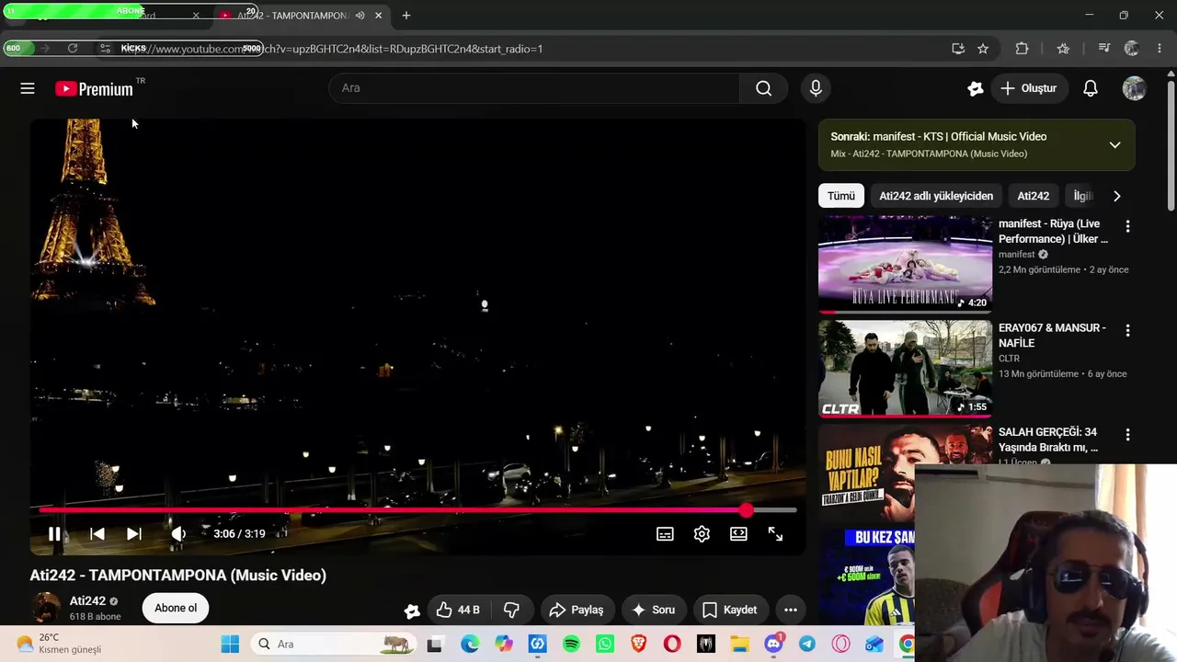
Task: Open the browser extensions puzzle icon
Action: coord(1022,48)
